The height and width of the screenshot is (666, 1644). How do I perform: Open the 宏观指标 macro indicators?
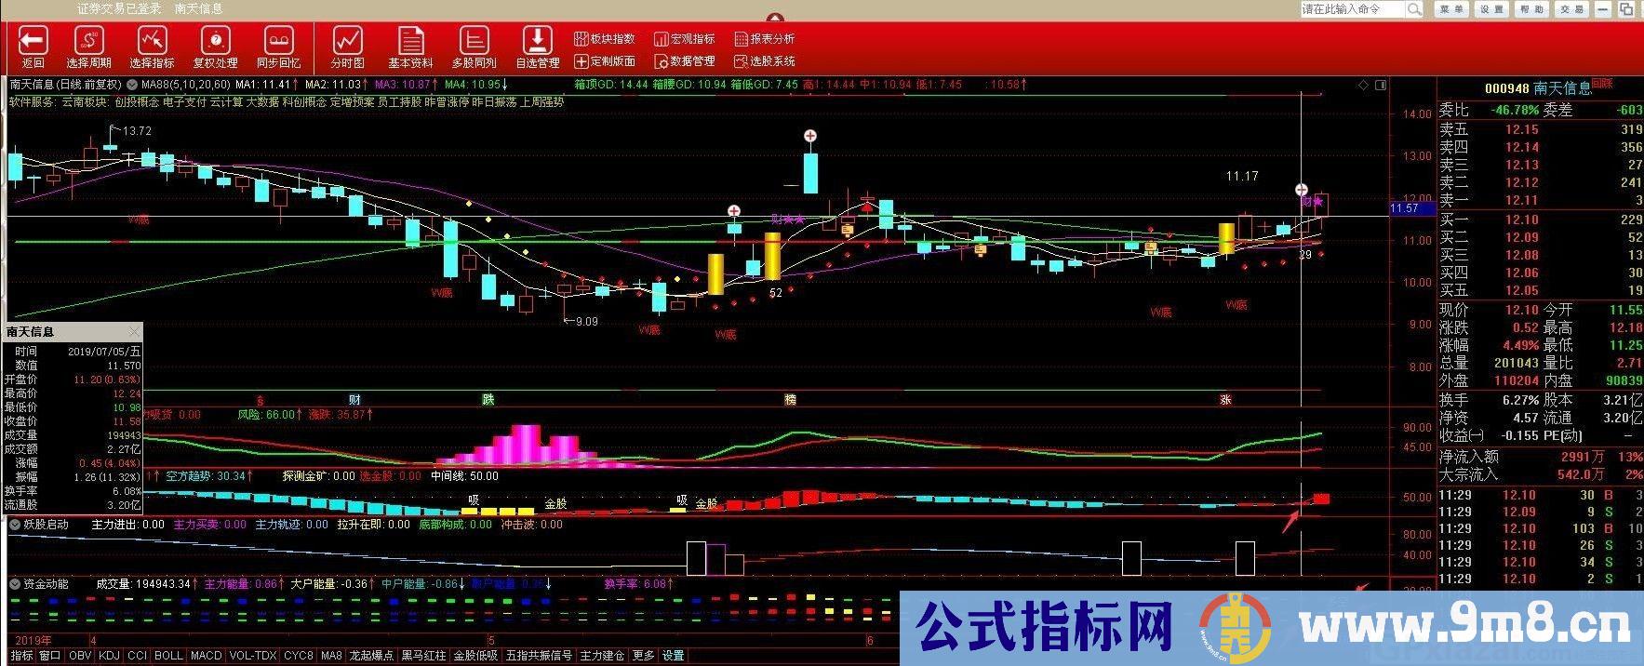point(685,39)
